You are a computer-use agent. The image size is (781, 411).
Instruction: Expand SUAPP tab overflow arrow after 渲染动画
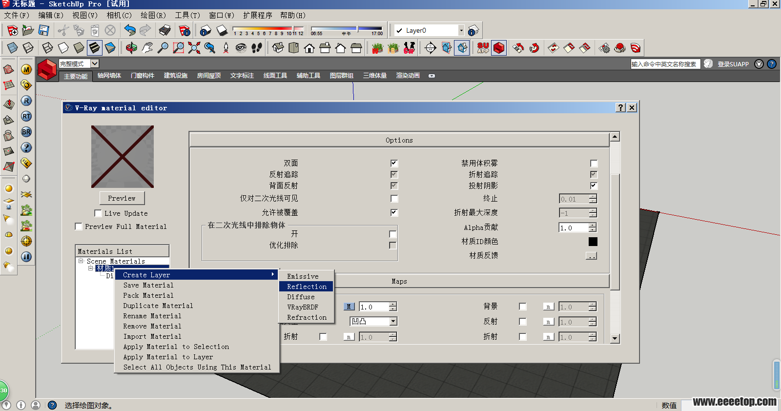click(432, 76)
